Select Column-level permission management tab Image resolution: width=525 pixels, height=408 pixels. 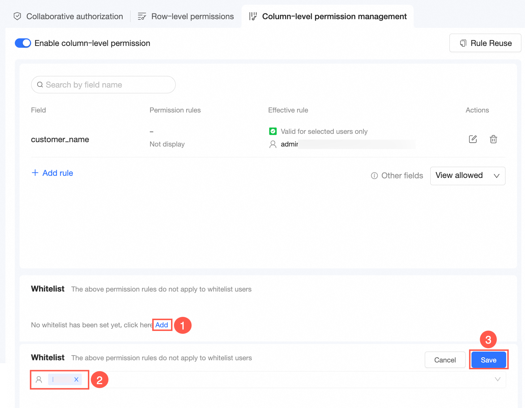coord(328,17)
